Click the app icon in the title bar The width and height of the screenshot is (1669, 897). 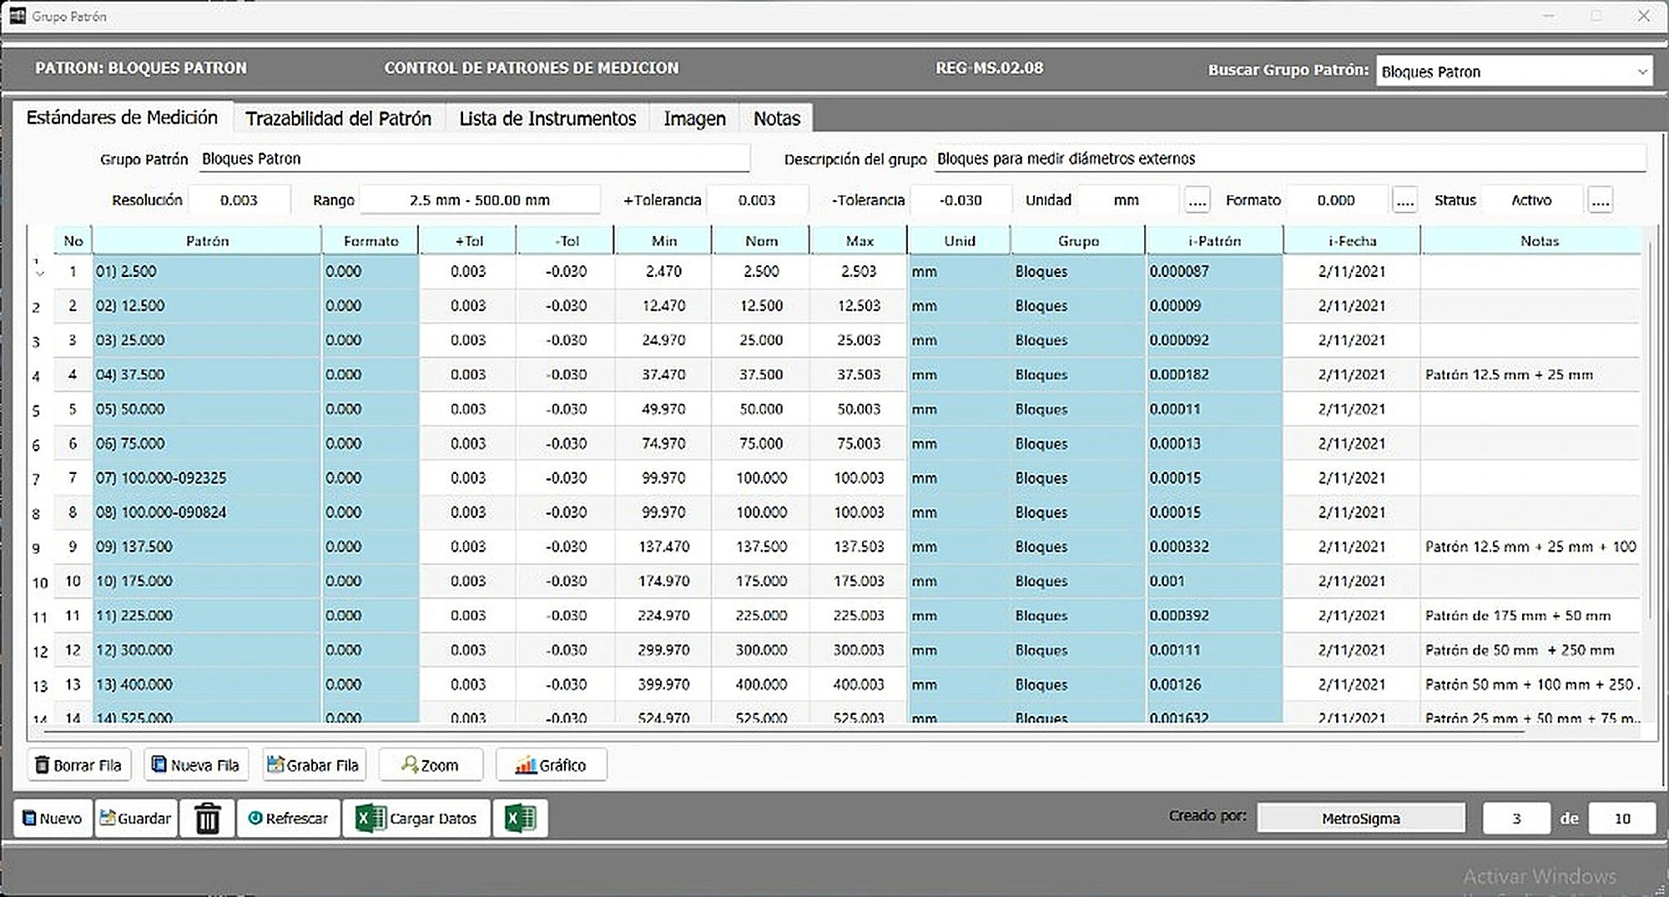[18, 16]
